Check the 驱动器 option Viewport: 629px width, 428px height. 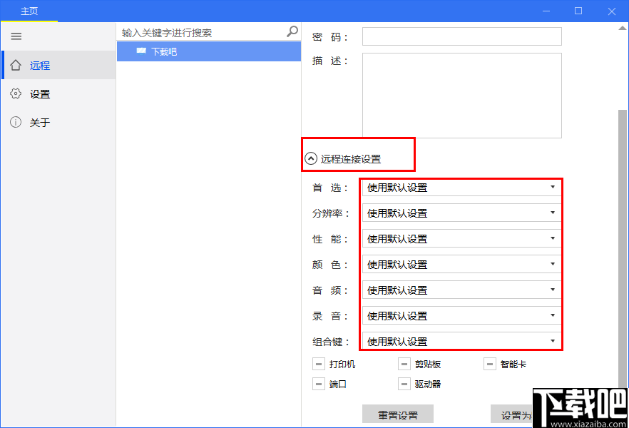[x=404, y=384]
